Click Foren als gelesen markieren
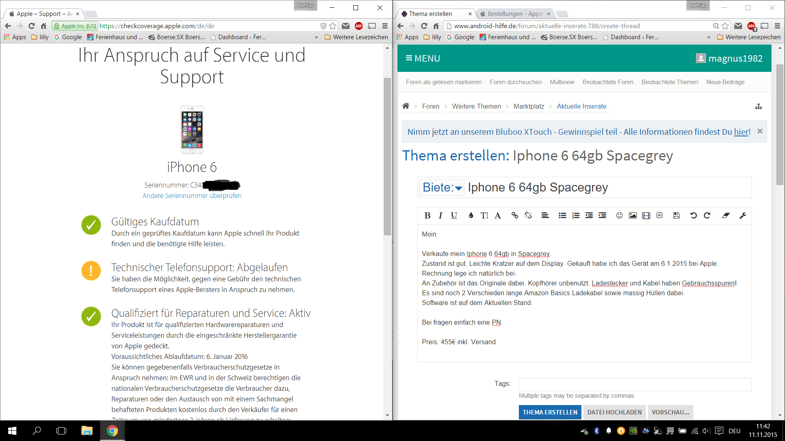 (x=444, y=82)
